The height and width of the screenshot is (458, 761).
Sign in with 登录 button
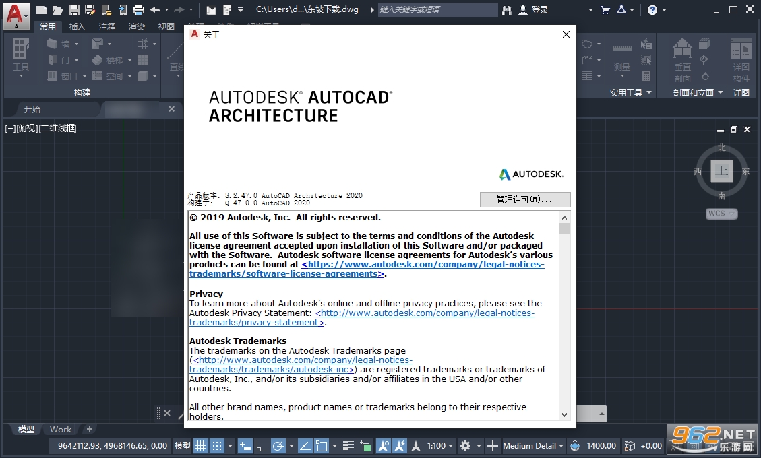coord(533,9)
